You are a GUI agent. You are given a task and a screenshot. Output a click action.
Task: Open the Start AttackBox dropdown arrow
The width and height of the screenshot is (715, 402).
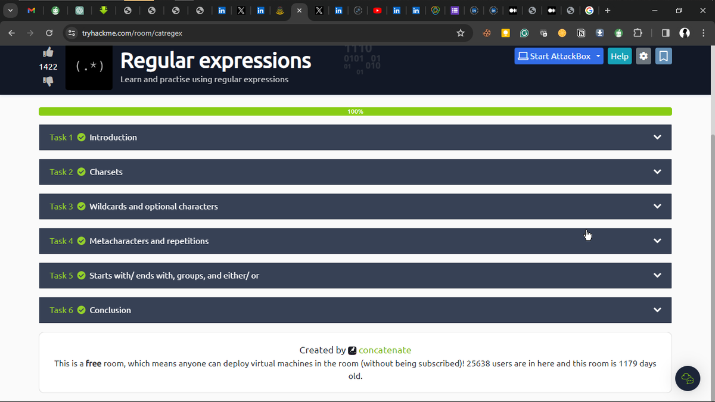[x=598, y=56]
